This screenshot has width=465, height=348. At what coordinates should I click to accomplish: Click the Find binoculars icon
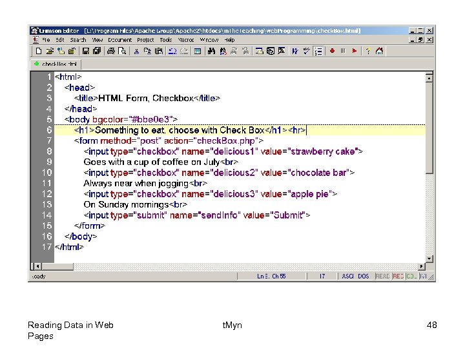pos(211,51)
